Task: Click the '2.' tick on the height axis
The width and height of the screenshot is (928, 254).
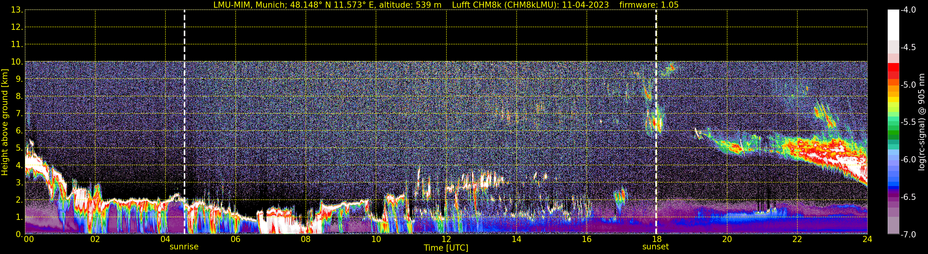Action: click(19, 200)
